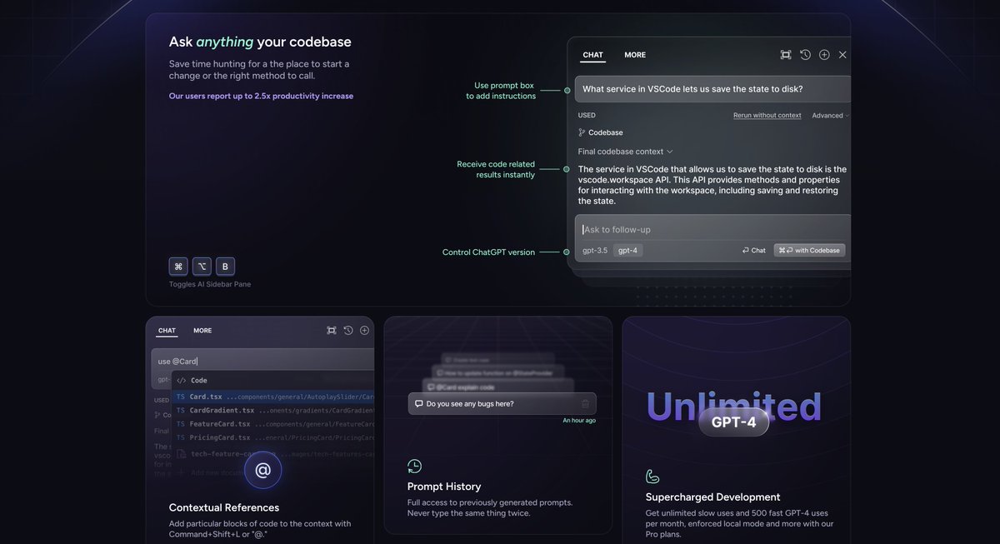Click the large @ contextual reference icon
Image resolution: width=1000 pixels, height=544 pixels.
262,470
